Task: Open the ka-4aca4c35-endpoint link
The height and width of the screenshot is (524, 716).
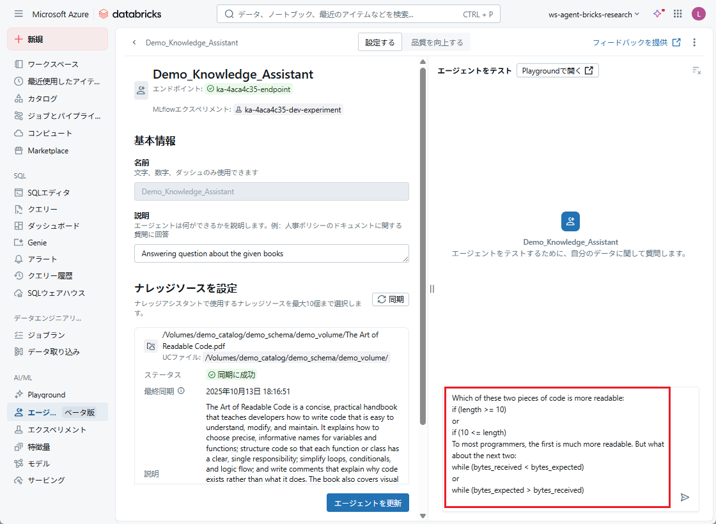Action: 249,89
